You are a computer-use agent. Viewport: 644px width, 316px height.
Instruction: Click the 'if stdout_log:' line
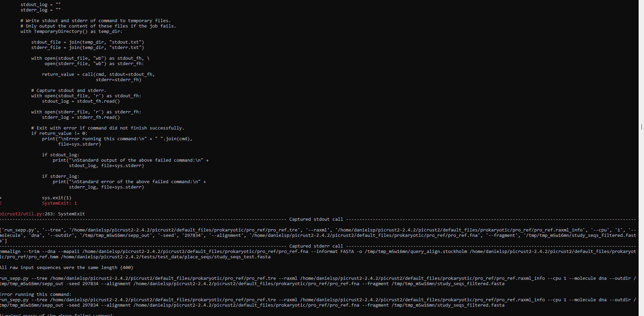[x=61, y=155]
